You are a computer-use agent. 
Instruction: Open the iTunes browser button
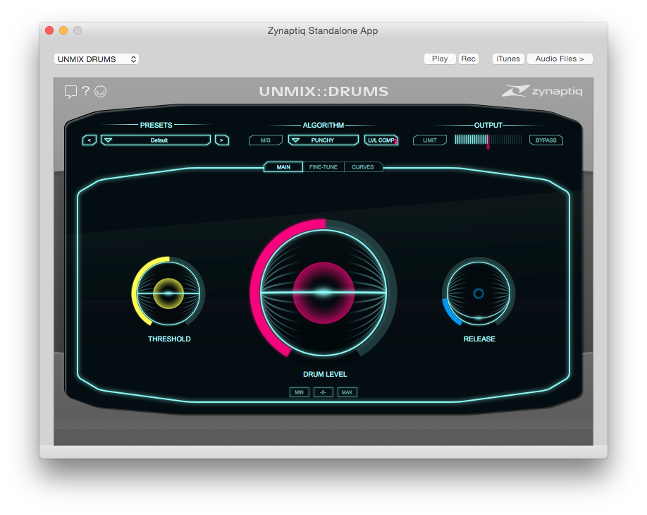507,59
